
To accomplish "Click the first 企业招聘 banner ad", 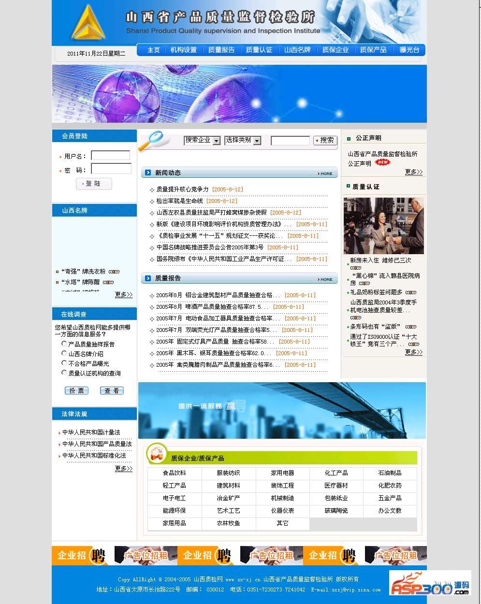I will click(x=83, y=556).
